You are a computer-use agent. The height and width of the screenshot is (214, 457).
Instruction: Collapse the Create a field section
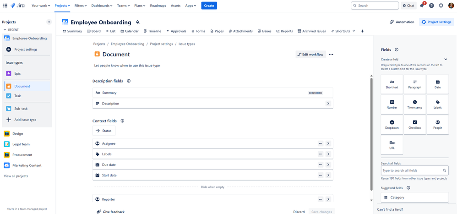tap(446, 59)
